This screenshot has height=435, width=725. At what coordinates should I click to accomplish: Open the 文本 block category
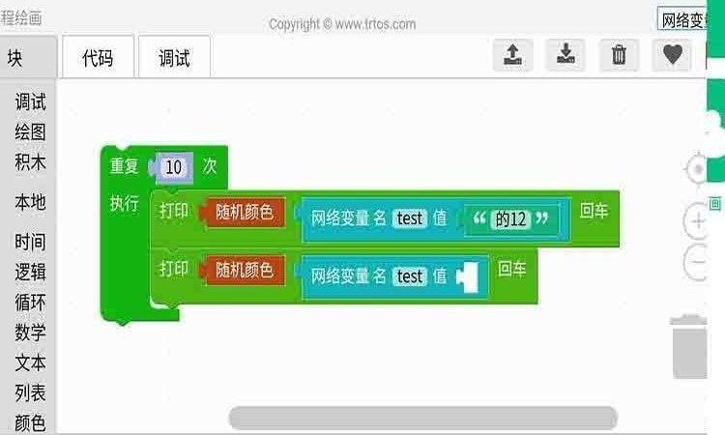pyautogui.click(x=30, y=362)
